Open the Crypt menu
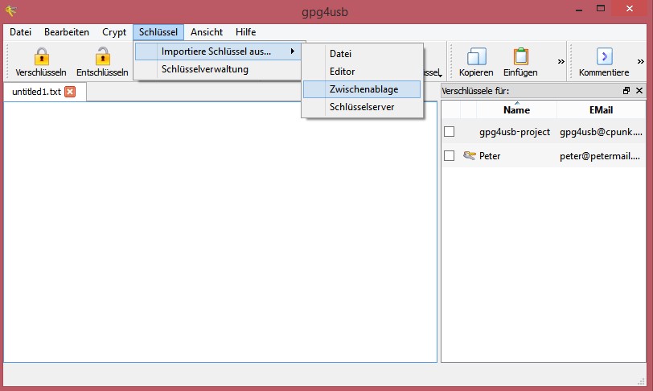 [x=114, y=32]
